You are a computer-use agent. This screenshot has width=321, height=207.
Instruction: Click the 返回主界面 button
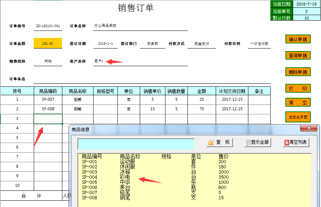pos(298,117)
